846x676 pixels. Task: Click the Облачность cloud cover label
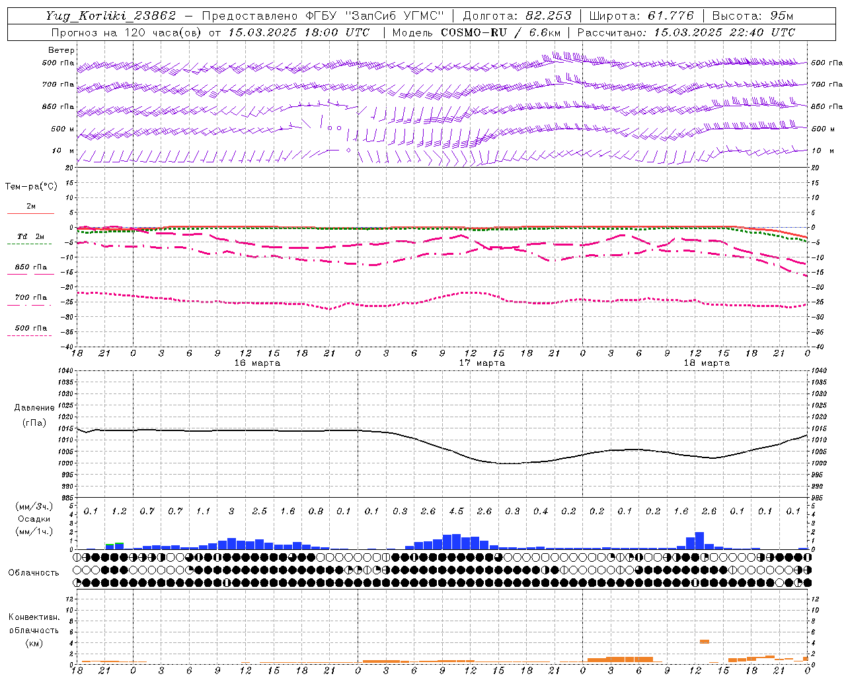[34, 573]
